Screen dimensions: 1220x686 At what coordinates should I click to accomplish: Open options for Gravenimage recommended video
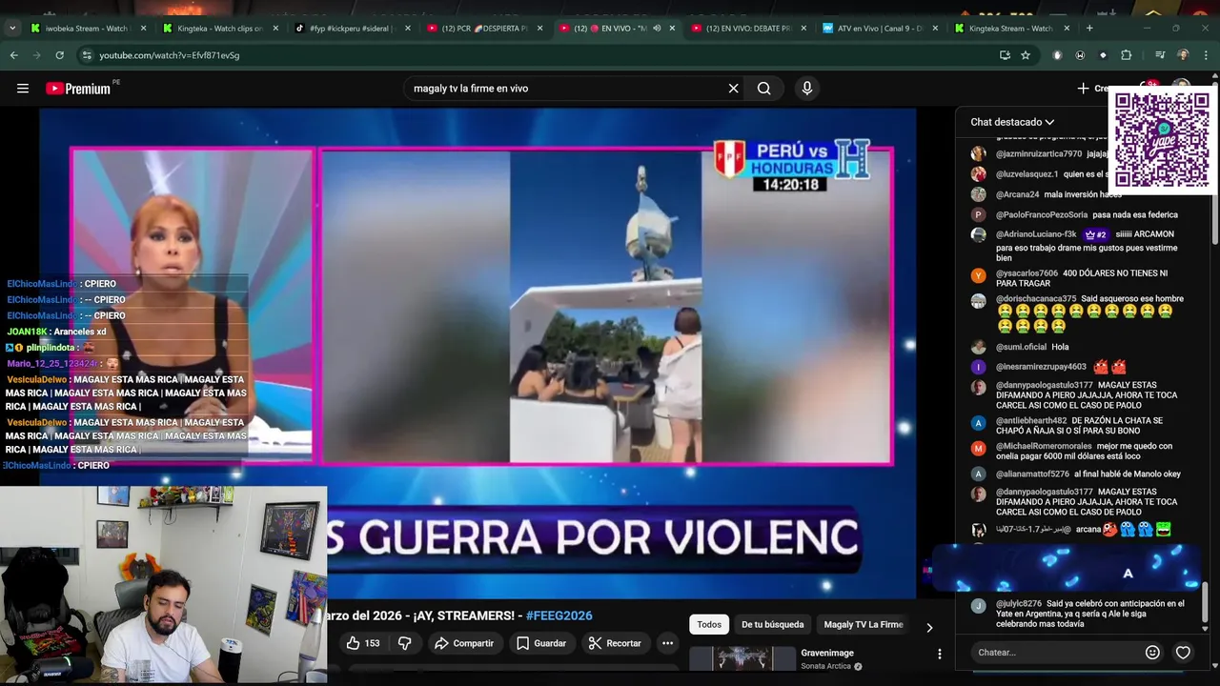tap(939, 654)
